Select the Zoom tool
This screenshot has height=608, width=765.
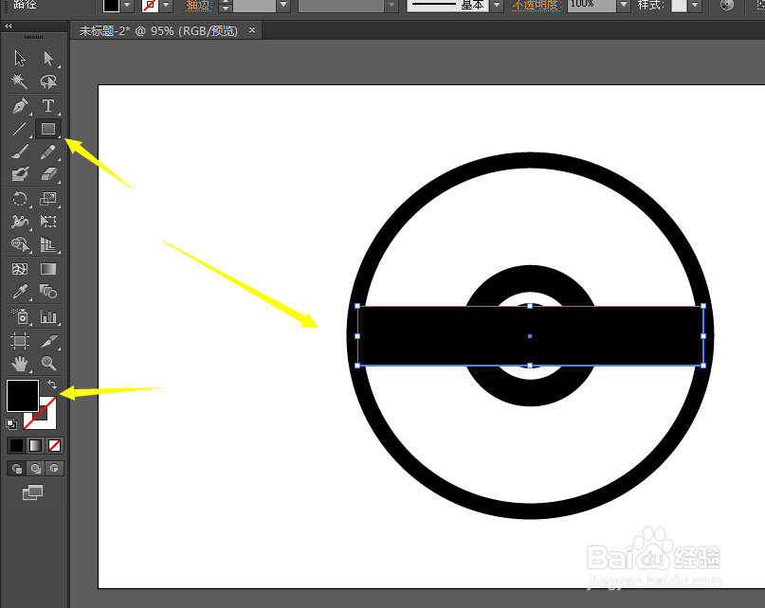click(x=48, y=364)
